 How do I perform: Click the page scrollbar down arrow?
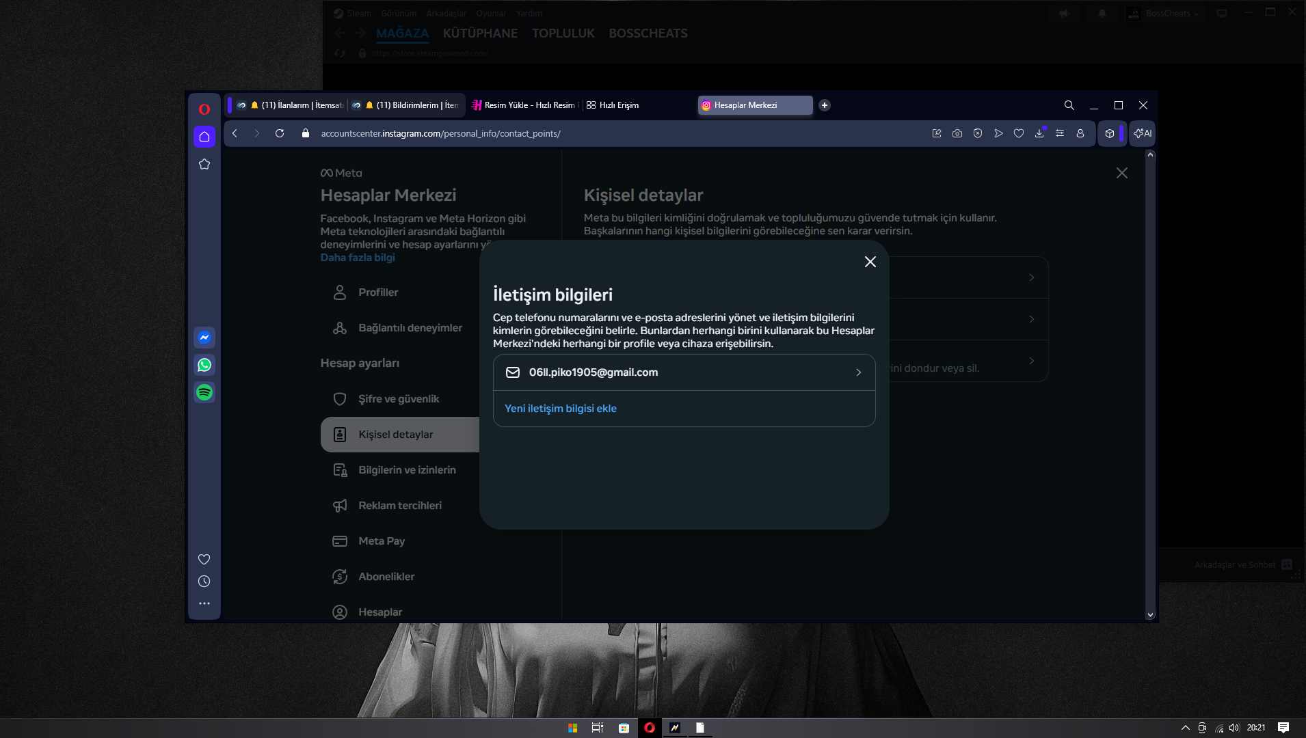pyautogui.click(x=1150, y=615)
